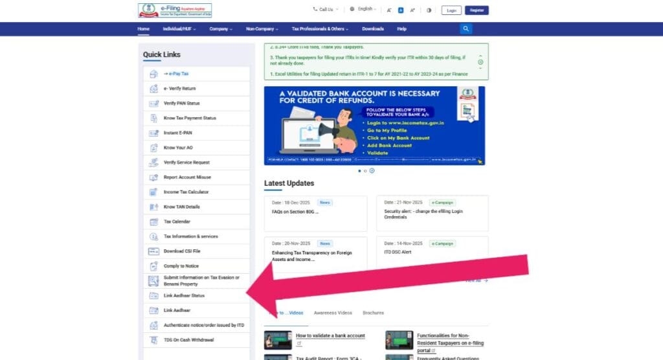Expand the Individual/HUF menu
Viewport: 663px width, 360px height.
(x=181, y=29)
